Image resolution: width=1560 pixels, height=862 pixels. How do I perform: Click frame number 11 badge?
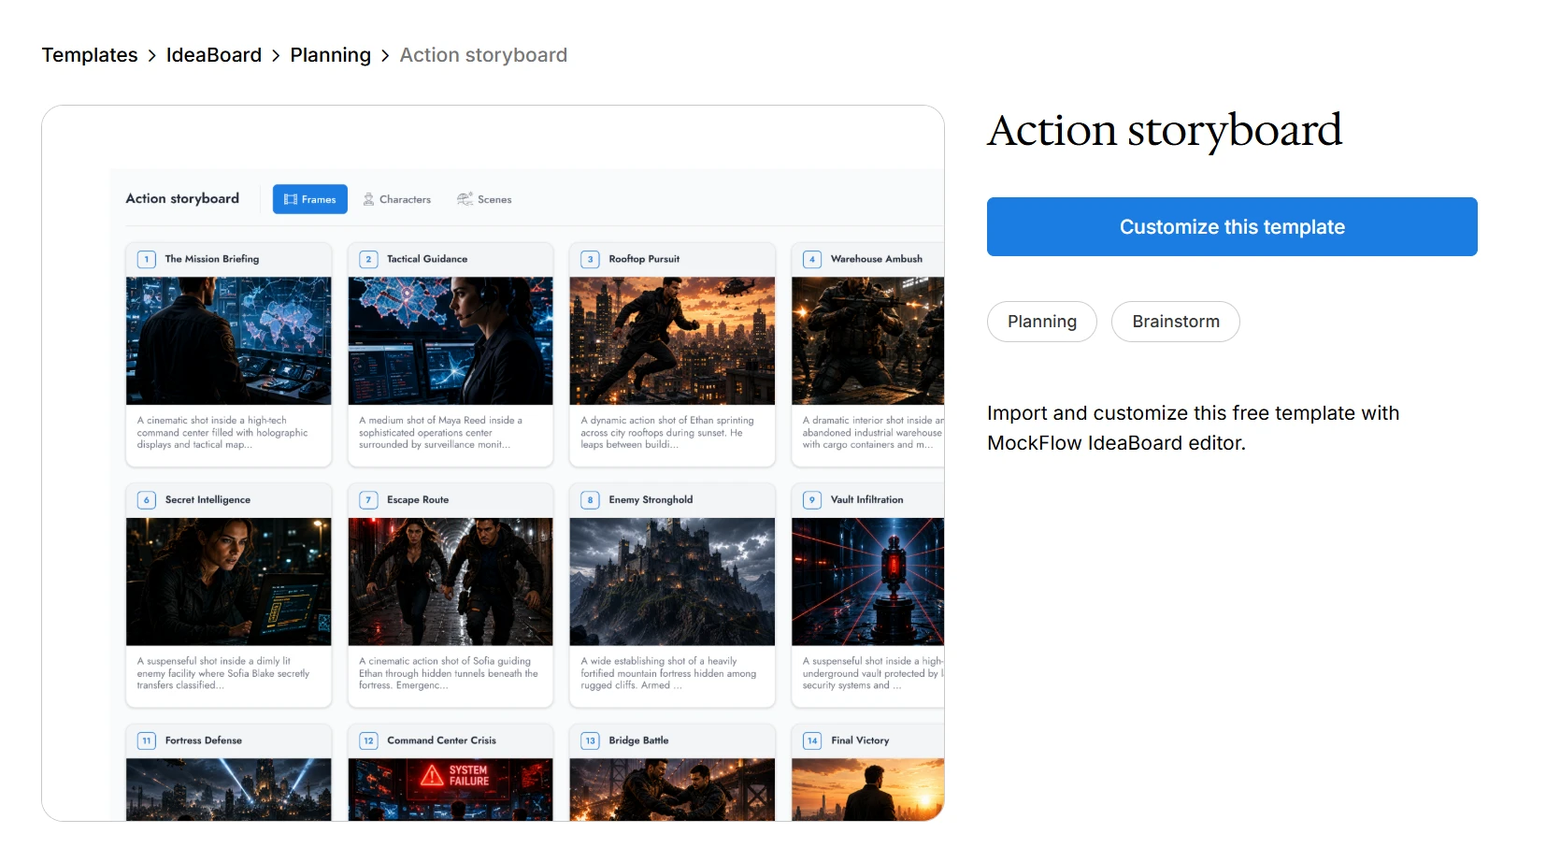click(x=147, y=740)
